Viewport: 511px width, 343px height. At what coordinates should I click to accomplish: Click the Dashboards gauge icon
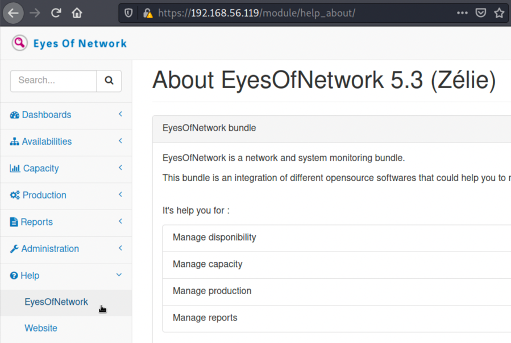coord(14,115)
